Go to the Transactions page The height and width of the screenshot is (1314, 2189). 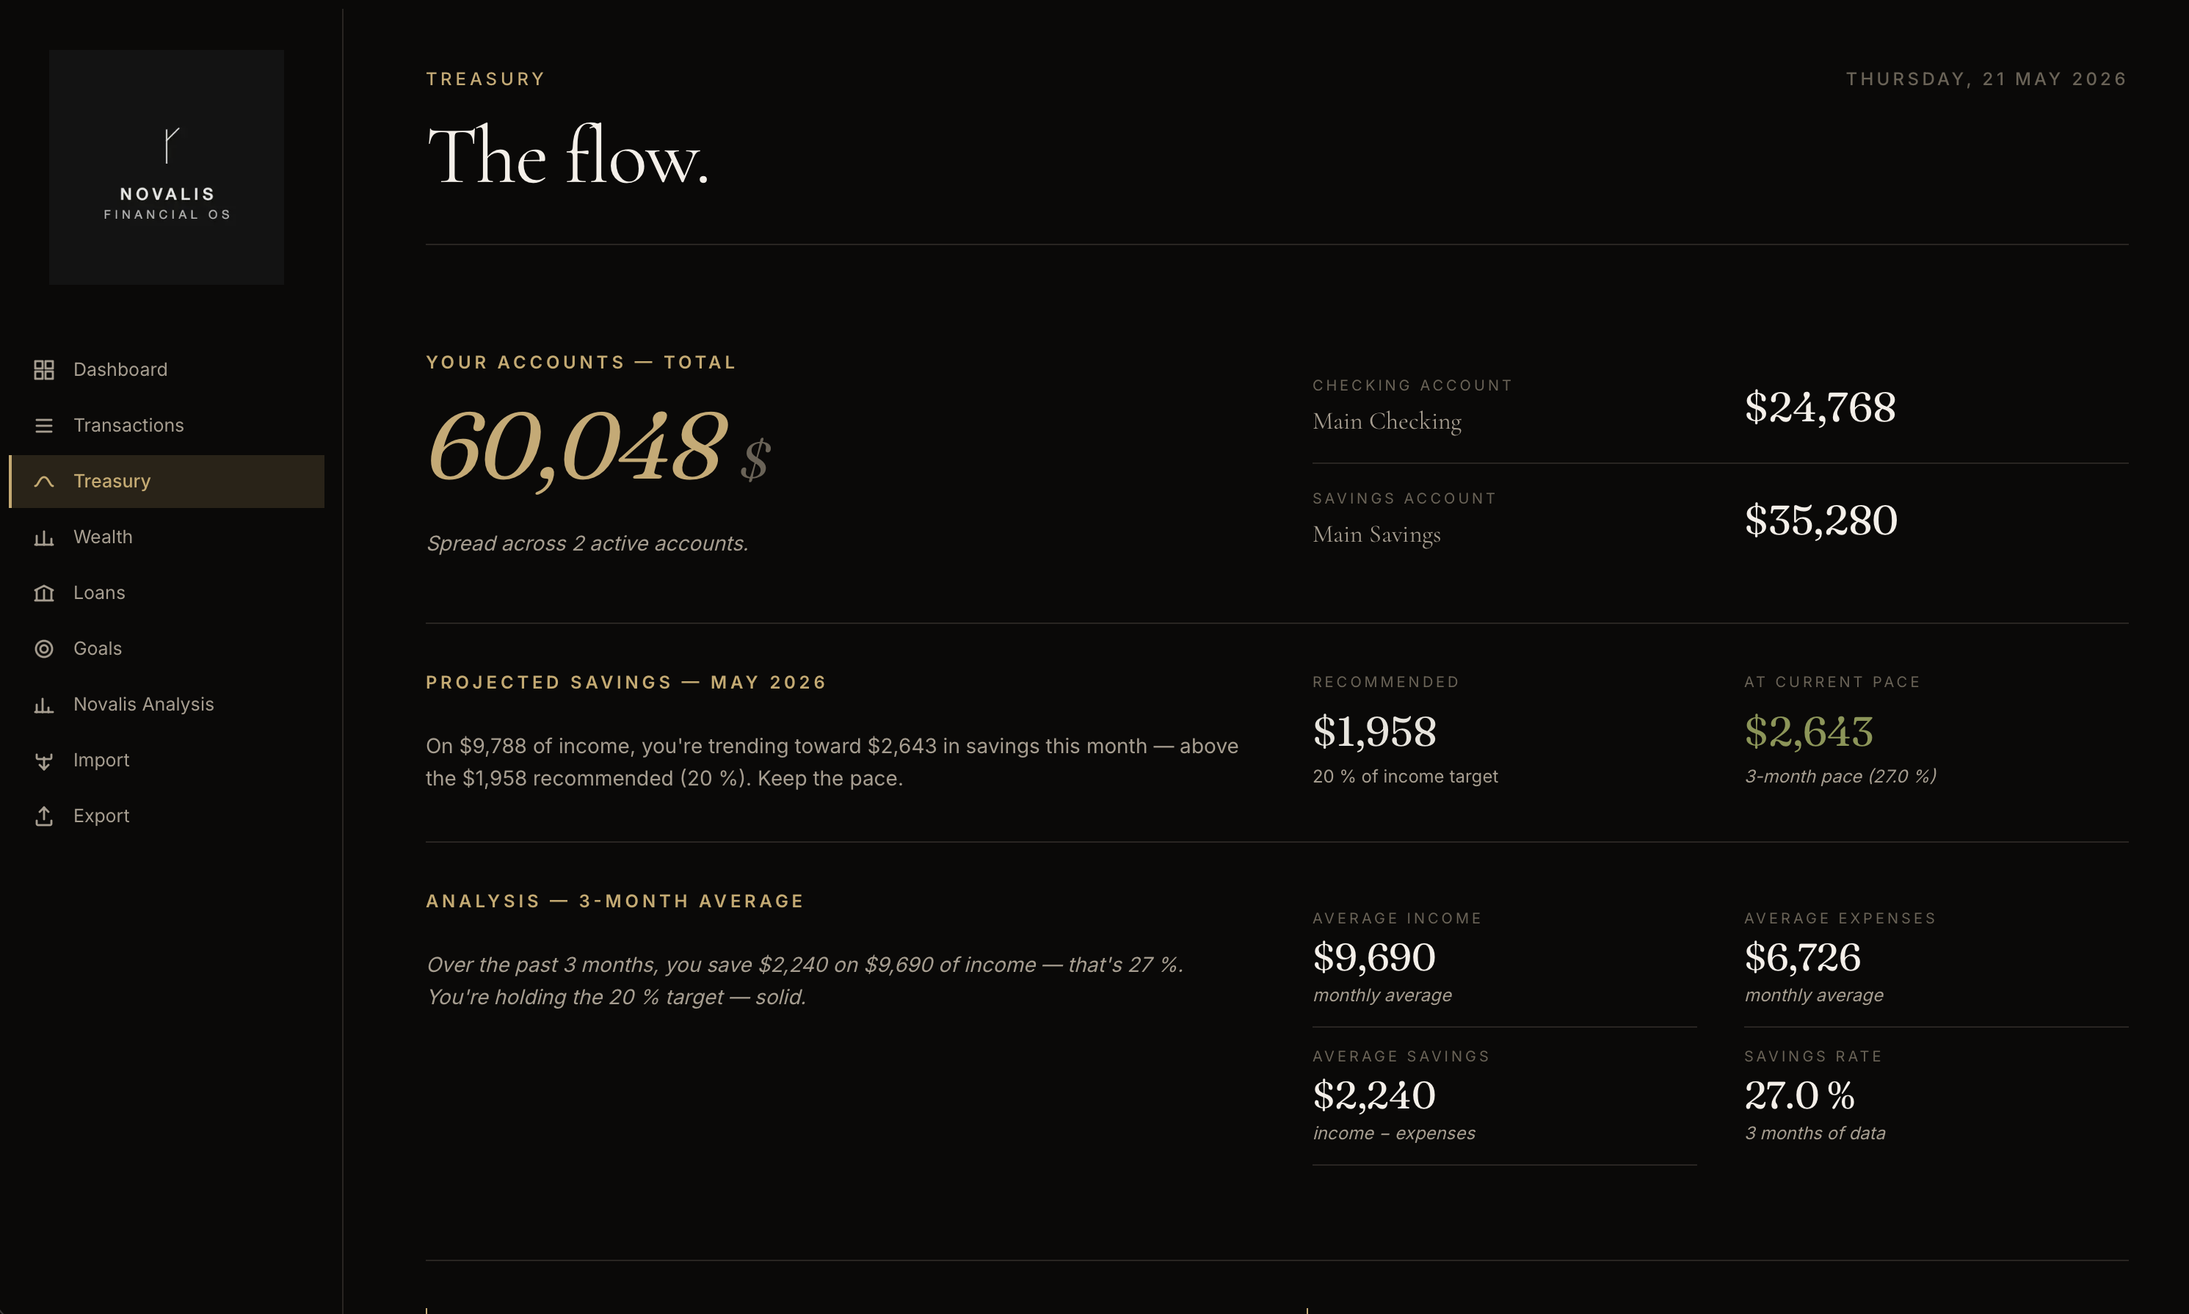pyautogui.click(x=167, y=425)
